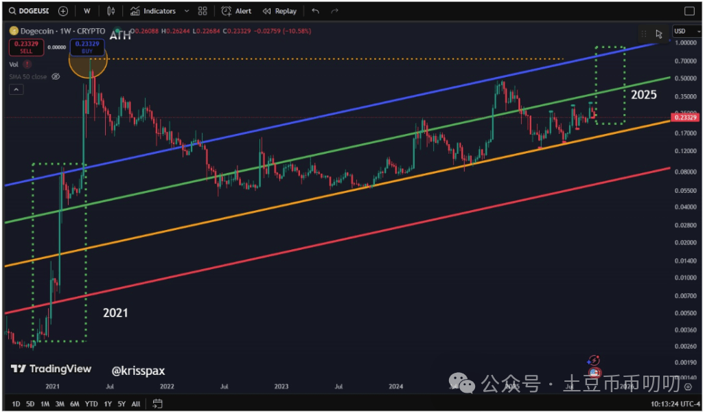Viewport: 703px width, 412px height.
Task: Click the red Vol warning icon
Action: pyautogui.click(x=27, y=65)
